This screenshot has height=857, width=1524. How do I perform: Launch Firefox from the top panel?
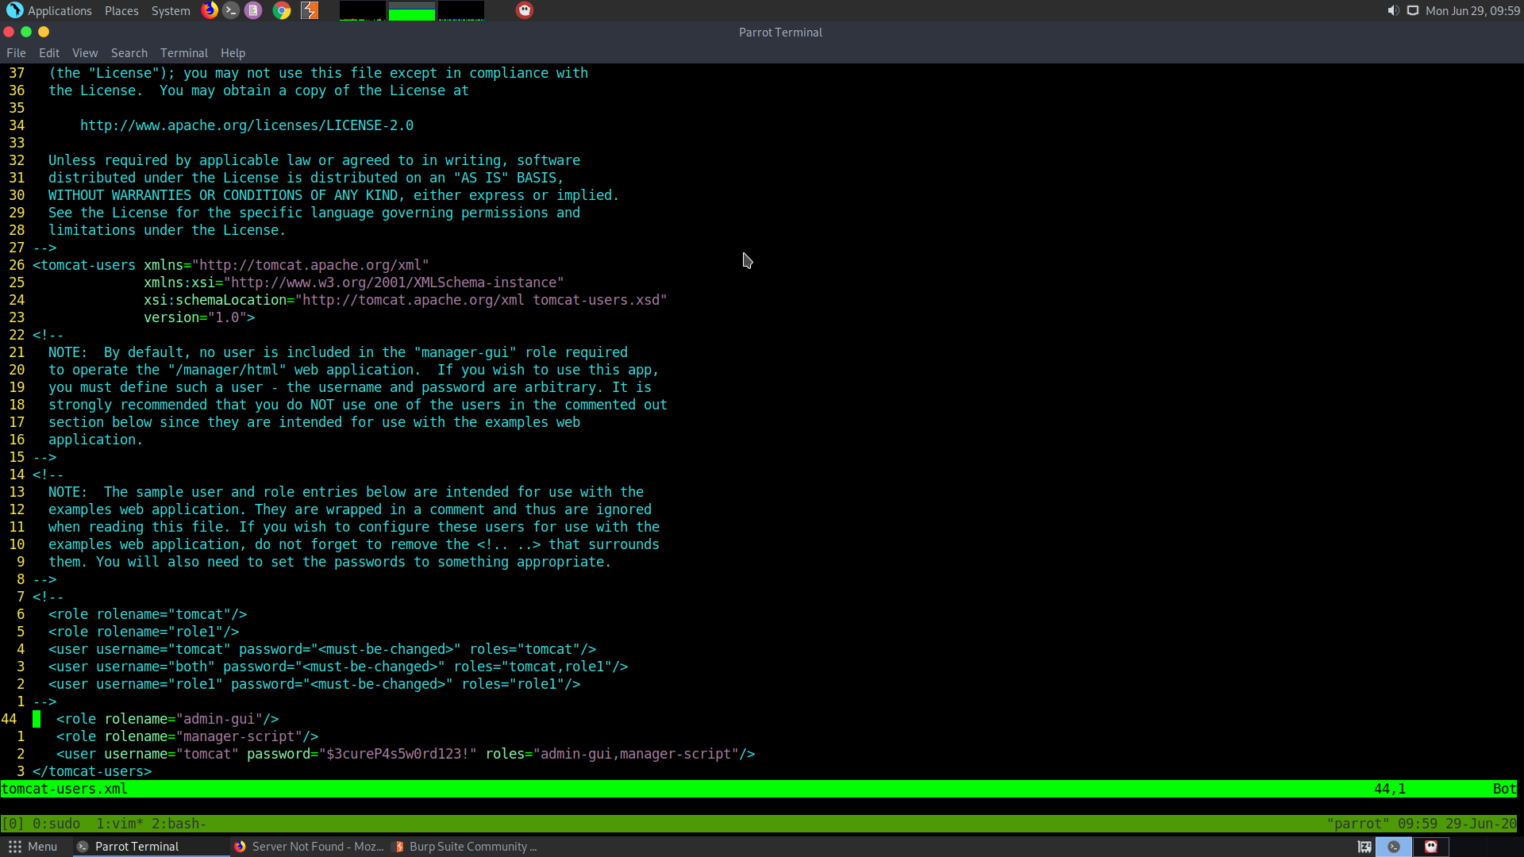(210, 10)
